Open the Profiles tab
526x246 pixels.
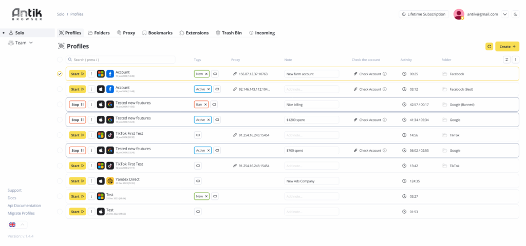pyautogui.click(x=70, y=33)
